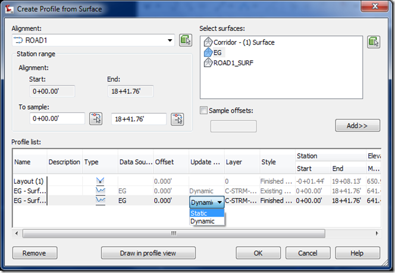Open the ROAD1 alignment dropdown
Image resolution: width=395 pixels, height=273 pixels.
point(170,40)
